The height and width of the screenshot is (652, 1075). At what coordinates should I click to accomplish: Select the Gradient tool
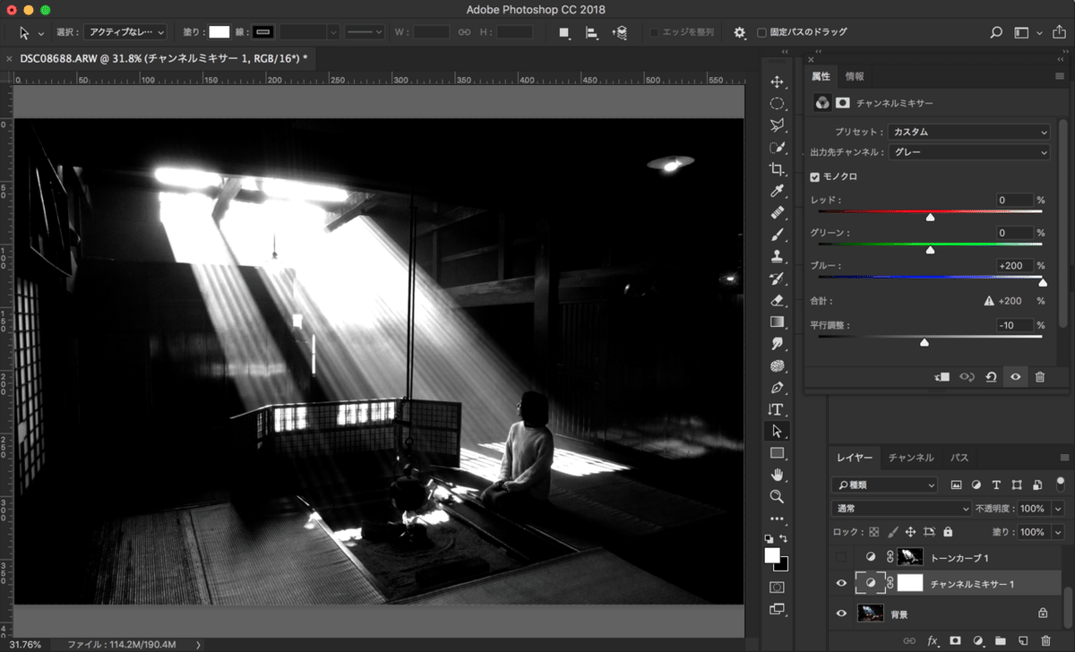(x=777, y=322)
